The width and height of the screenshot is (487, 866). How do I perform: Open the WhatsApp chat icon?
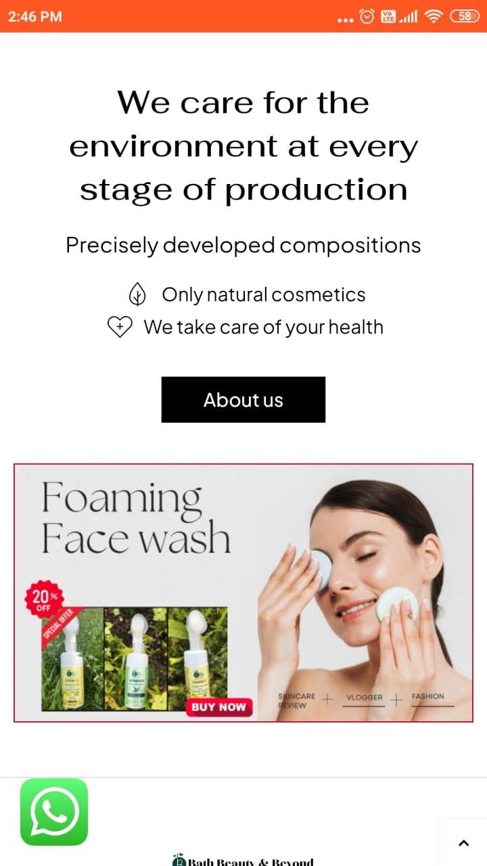tap(54, 811)
